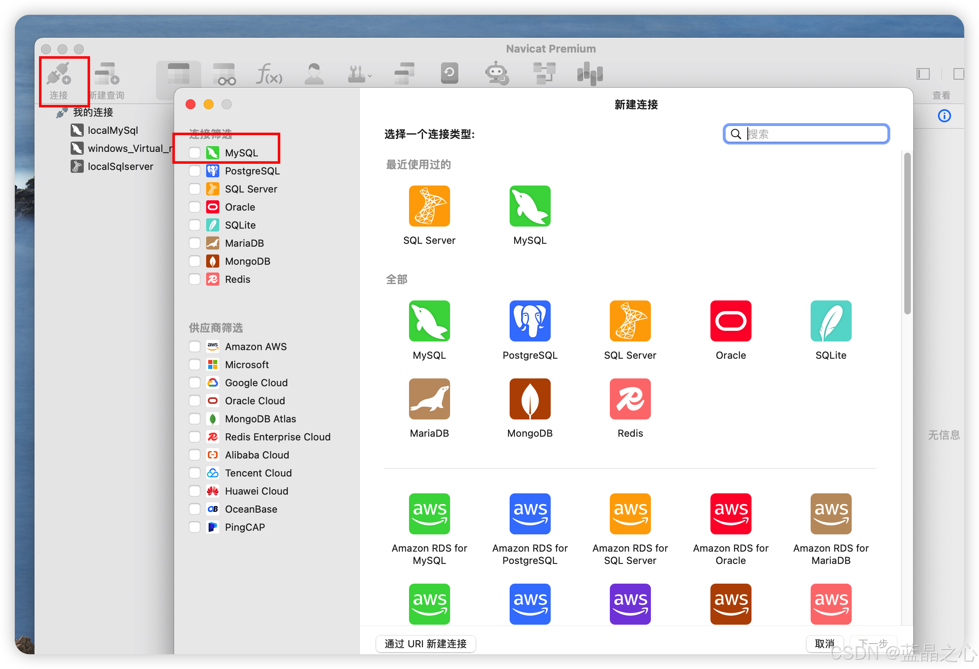Check the Microsoft vendor filter checkbox
The image size is (979, 669).
[x=195, y=365]
